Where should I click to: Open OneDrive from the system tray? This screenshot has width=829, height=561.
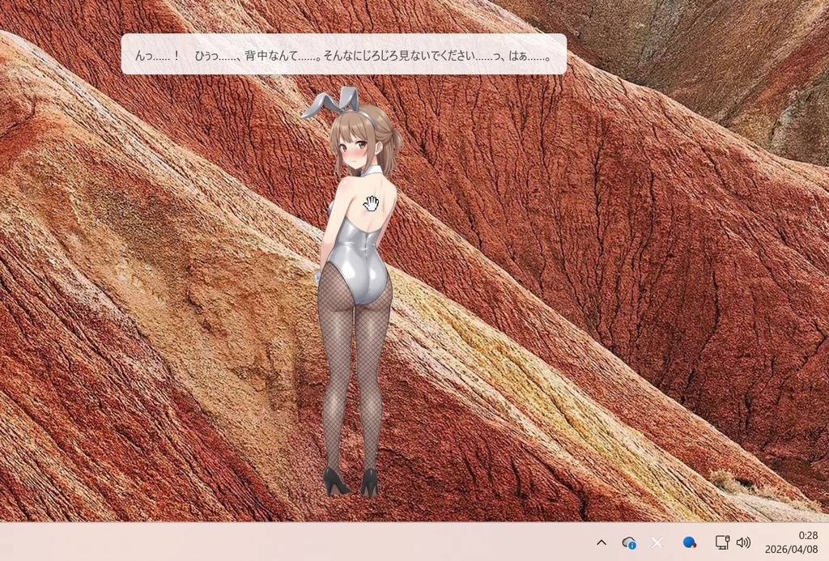point(629,542)
